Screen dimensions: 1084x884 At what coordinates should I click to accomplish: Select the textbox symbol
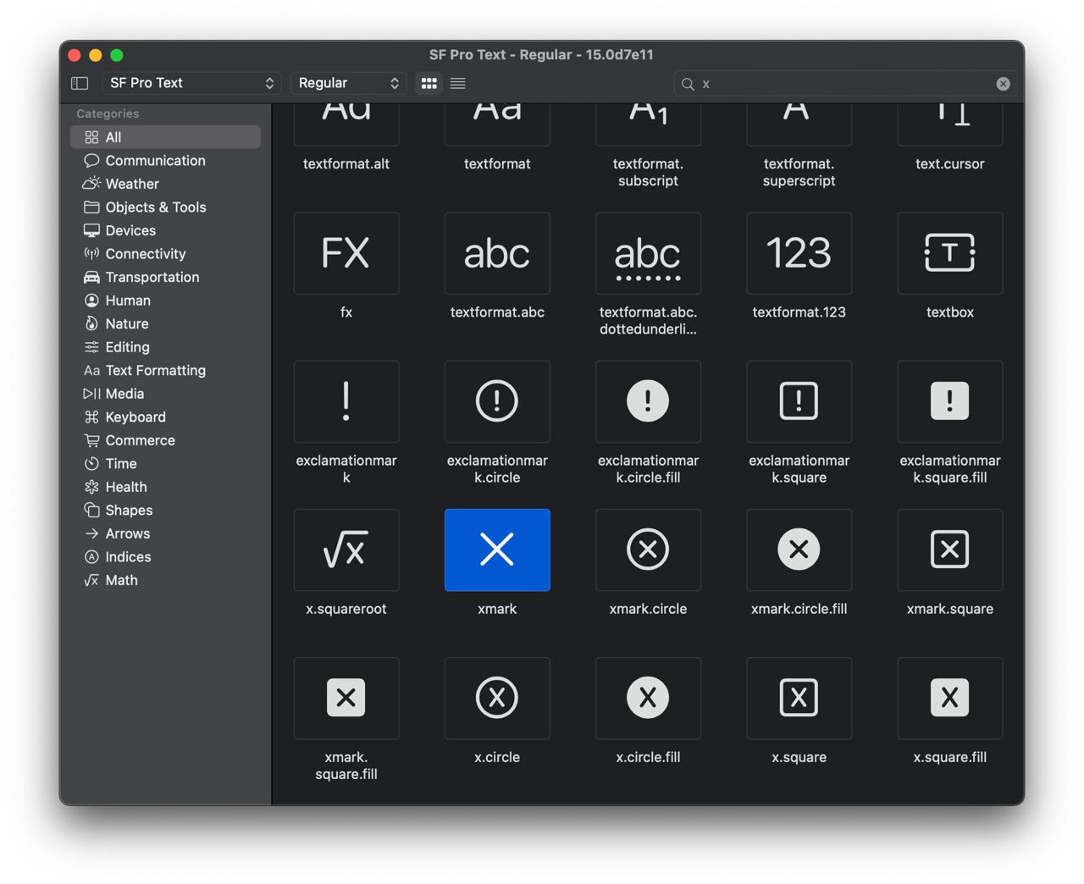tap(950, 253)
